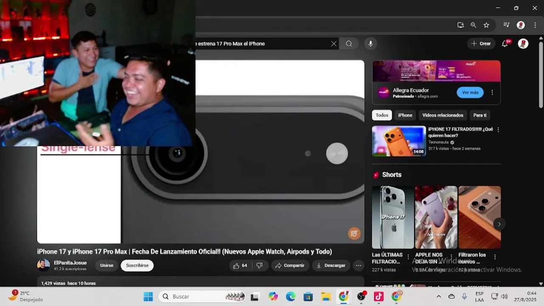The width and height of the screenshot is (544, 306).
Task: Open options for Filtraron los nuevos short
Action: (495, 257)
